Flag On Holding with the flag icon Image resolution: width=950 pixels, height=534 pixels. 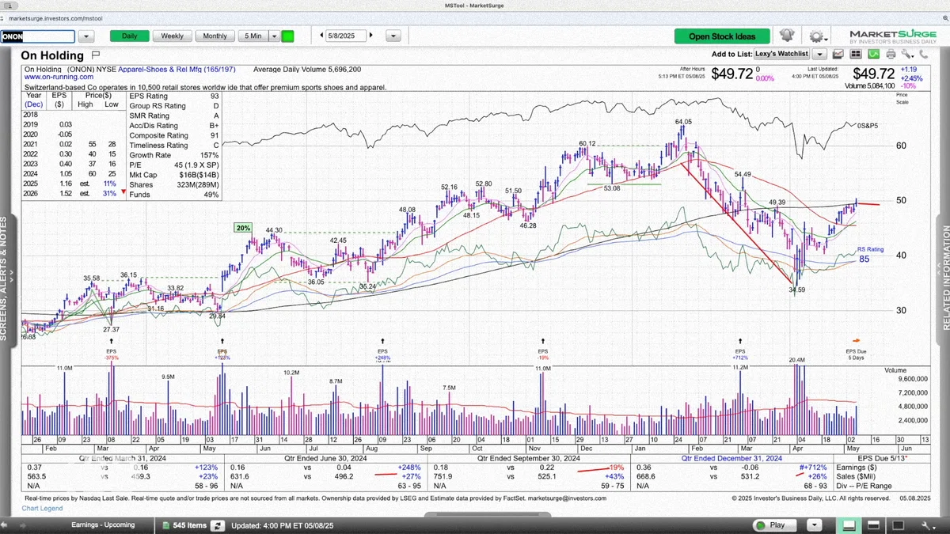[x=95, y=55]
